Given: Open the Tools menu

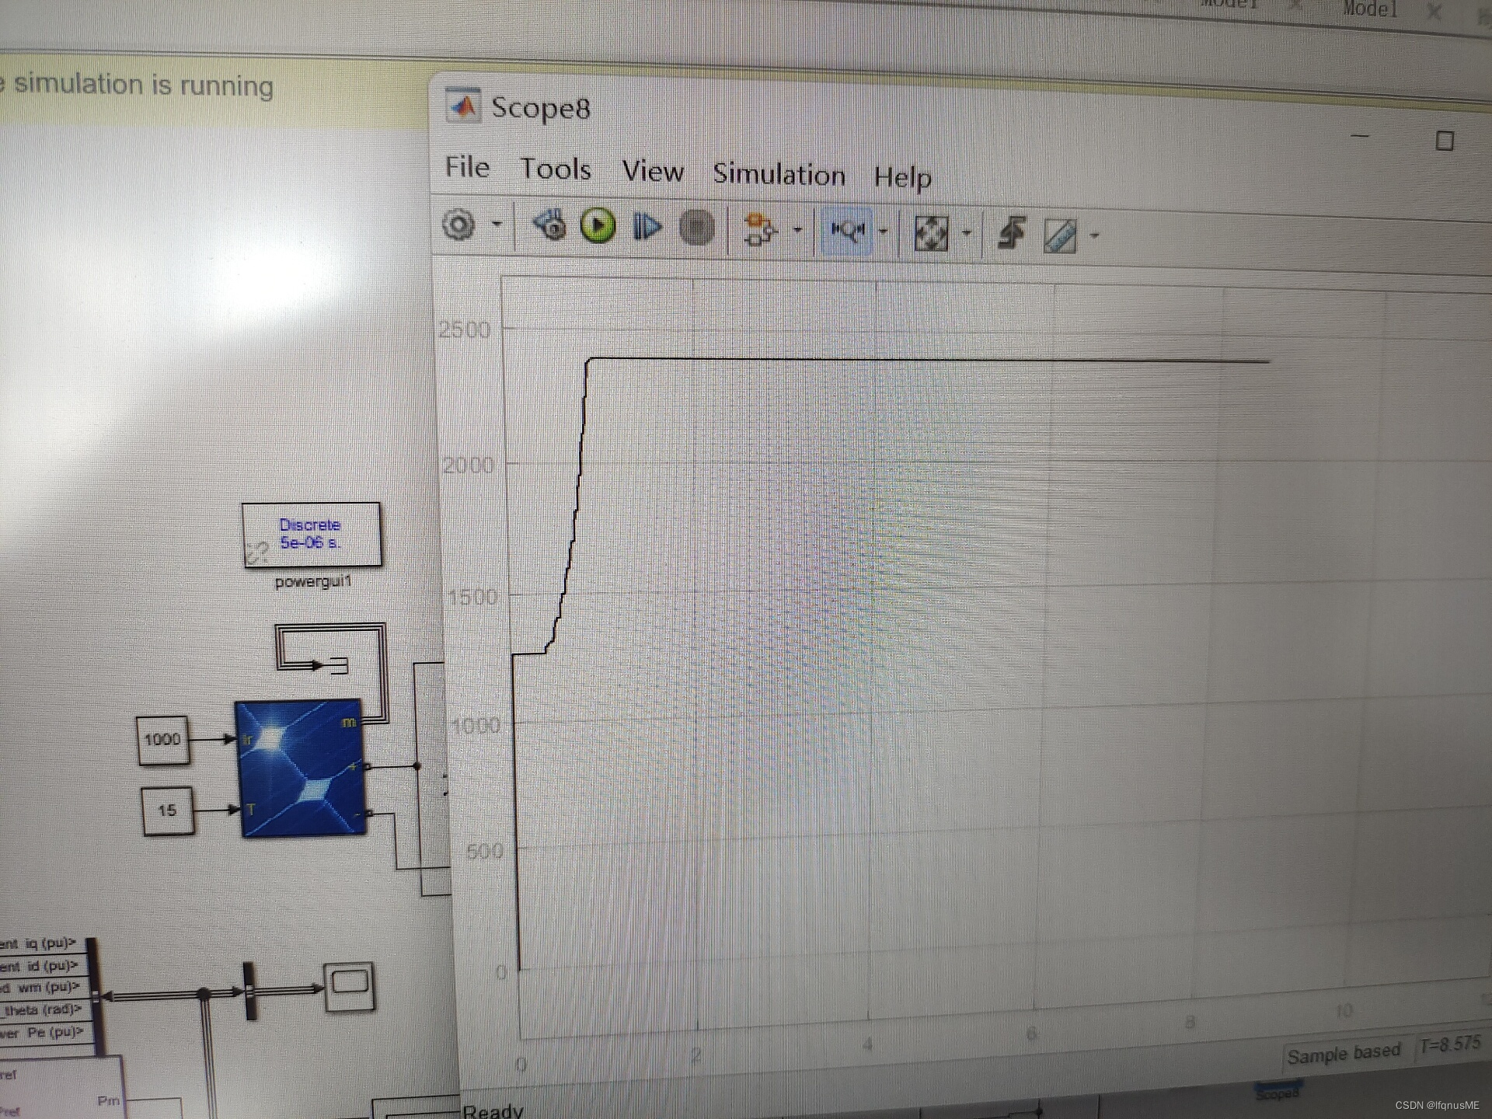Looking at the screenshot, I should tap(555, 169).
